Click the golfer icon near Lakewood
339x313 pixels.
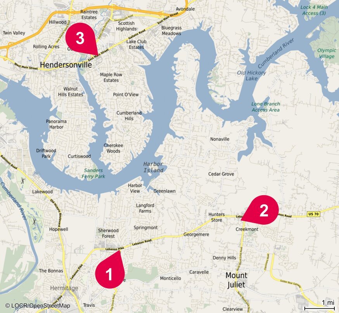pos(34,221)
